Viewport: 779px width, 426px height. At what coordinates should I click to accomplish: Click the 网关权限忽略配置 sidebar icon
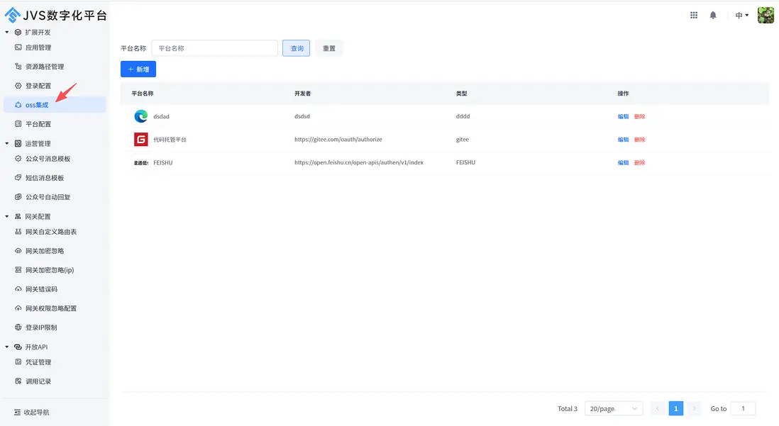pos(18,309)
